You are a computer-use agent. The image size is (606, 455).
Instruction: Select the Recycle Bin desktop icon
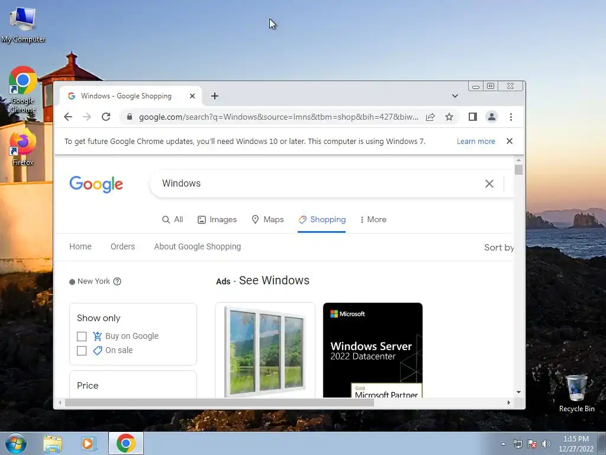(576, 393)
